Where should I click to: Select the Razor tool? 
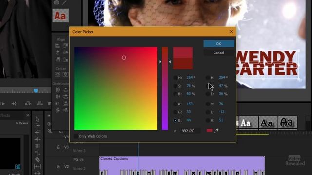tap(37, 160)
